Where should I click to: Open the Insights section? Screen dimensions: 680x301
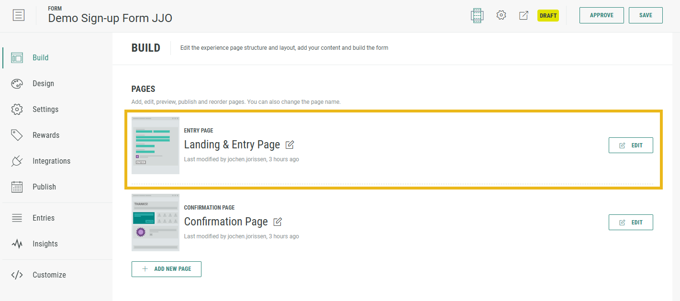tap(45, 244)
